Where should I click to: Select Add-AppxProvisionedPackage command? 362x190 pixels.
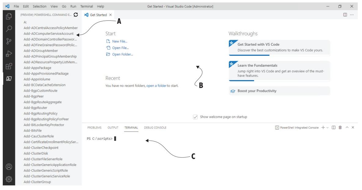(46, 74)
